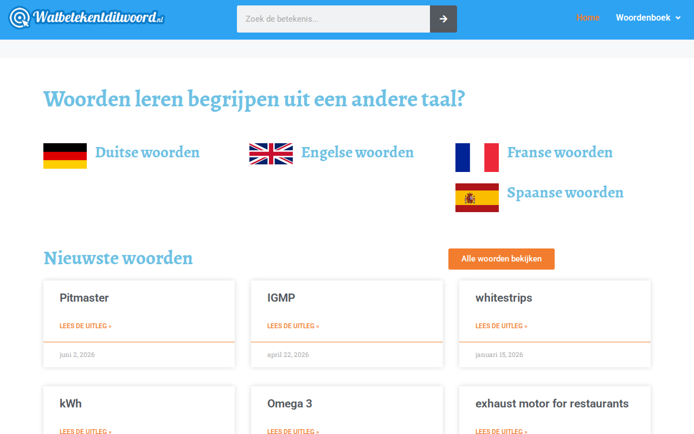Open the Omega 3 word title
Screen dimensions: 694x434
tap(290, 404)
